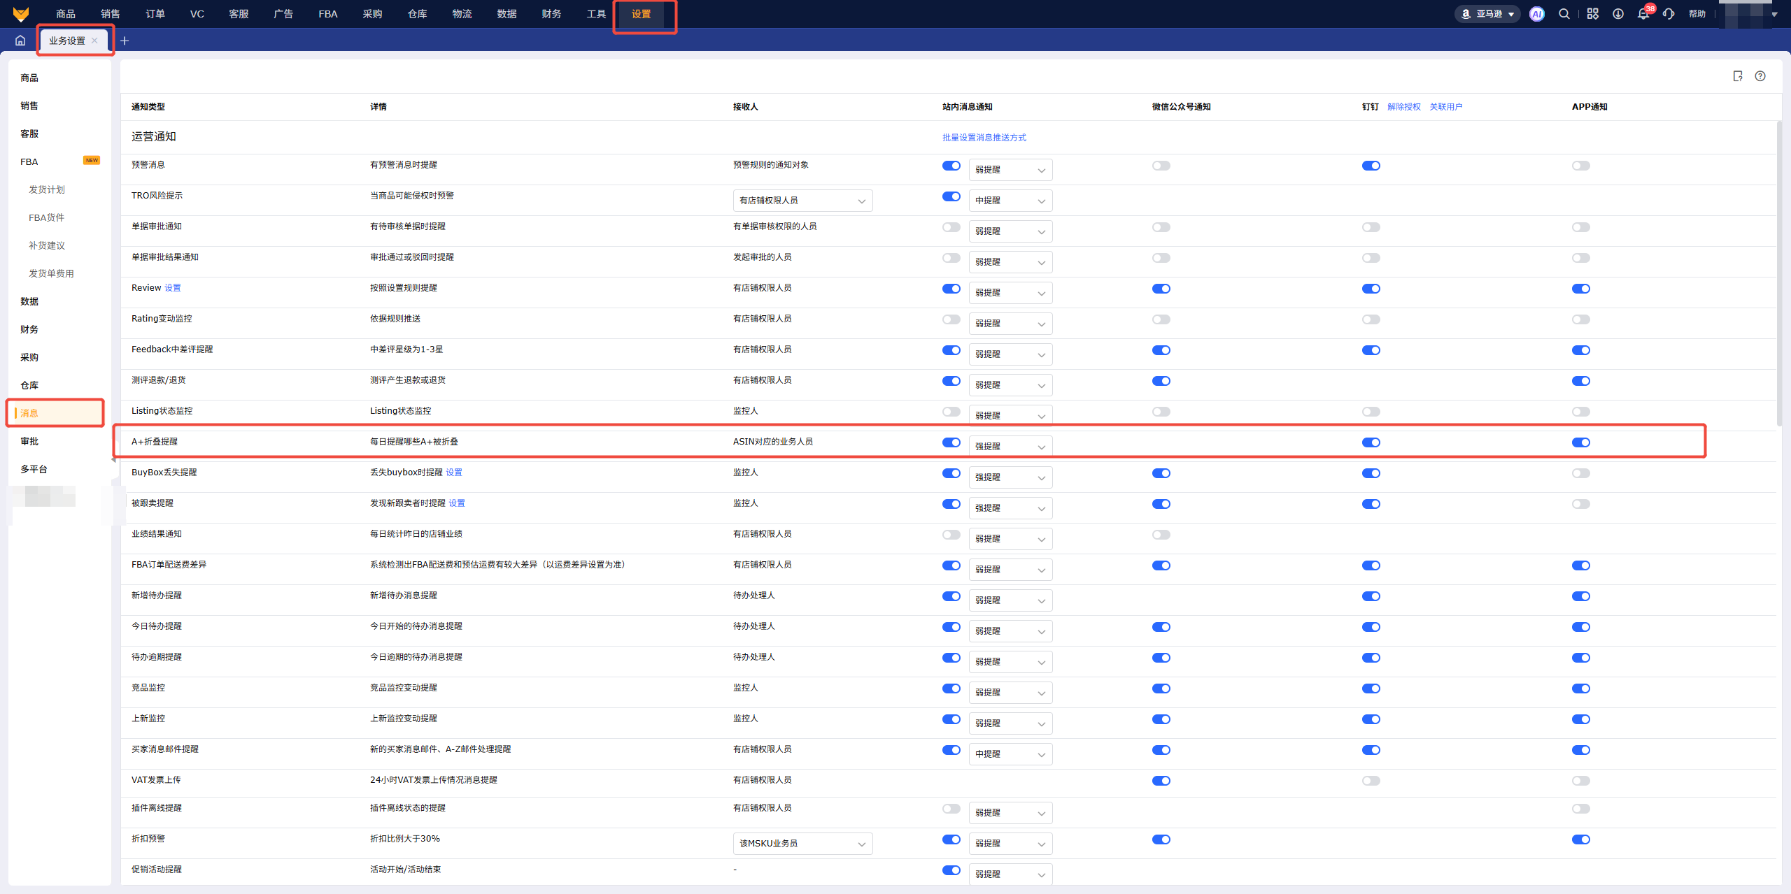Enable the in-site message toggle for 单据审批通知
Viewport: 1791px width, 894px height.
click(951, 227)
